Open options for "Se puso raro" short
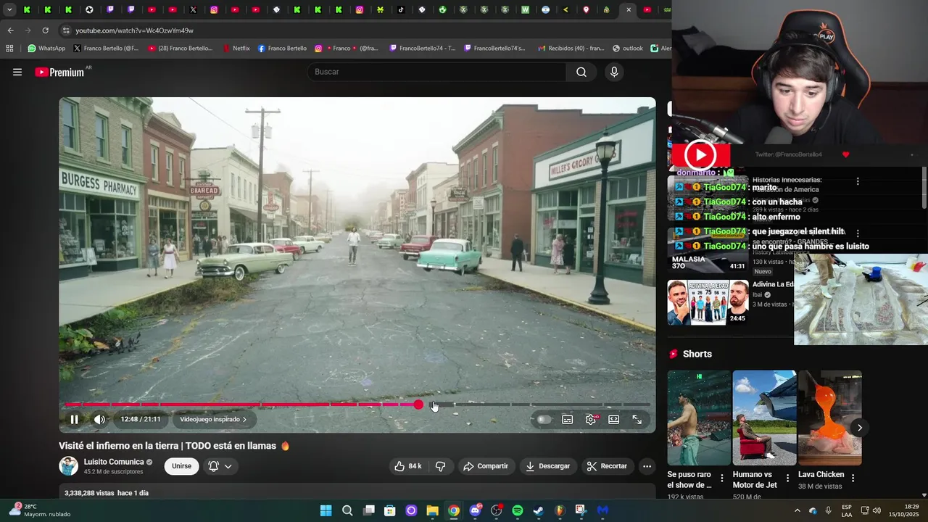Viewport: 928px width, 522px height. pos(721,478)
